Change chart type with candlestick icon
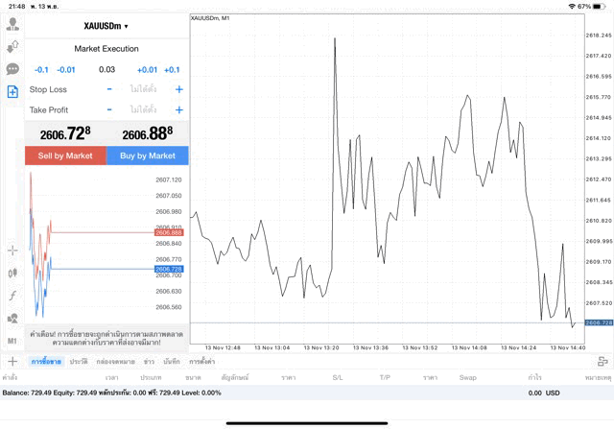Viewport: 614px width, 429px height. (12, 273)
